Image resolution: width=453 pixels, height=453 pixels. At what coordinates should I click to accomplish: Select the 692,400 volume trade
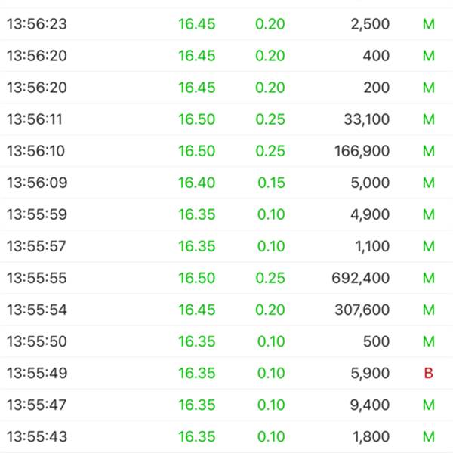(x=226, y=278)
